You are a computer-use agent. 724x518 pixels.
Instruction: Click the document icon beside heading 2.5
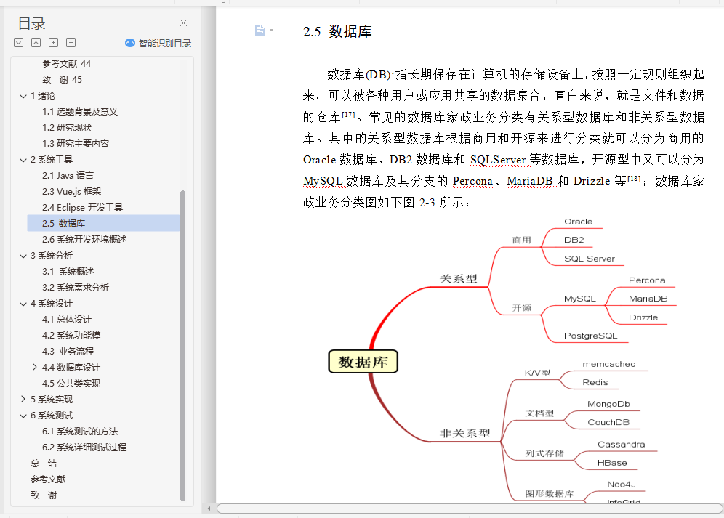click(x=260, y=30)
